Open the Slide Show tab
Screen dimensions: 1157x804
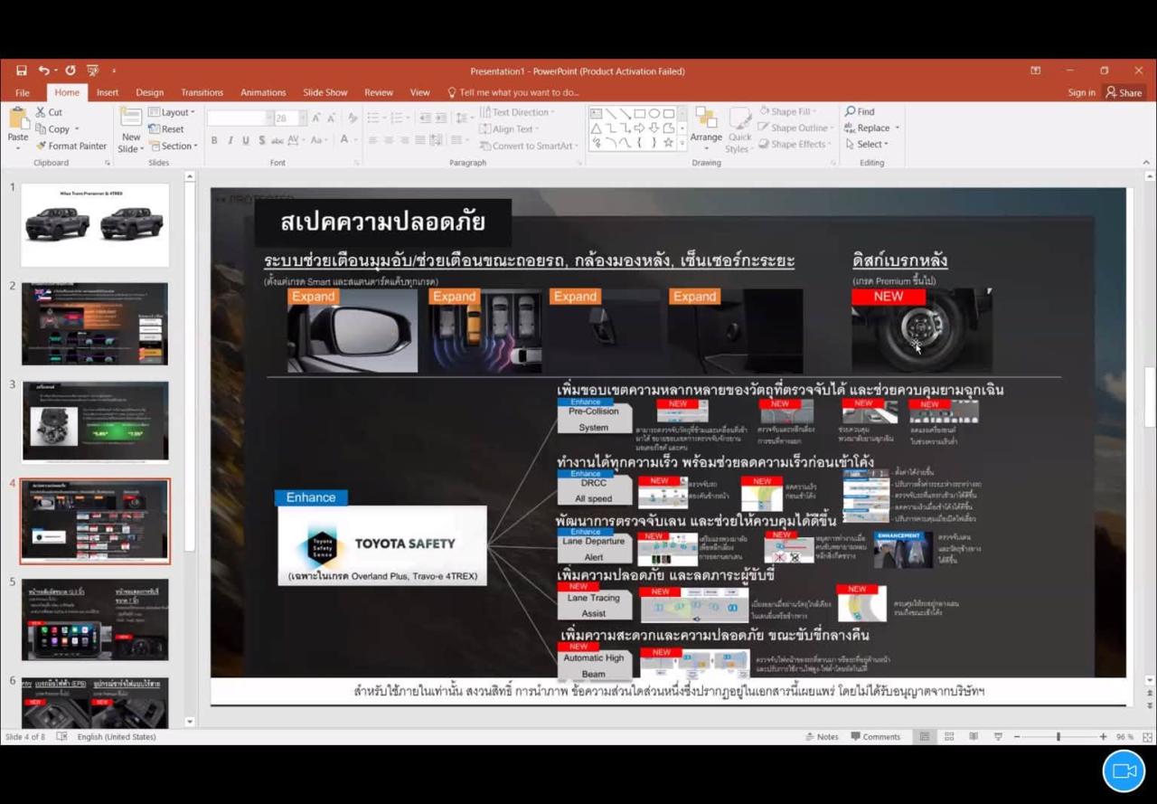pos(325,92)
